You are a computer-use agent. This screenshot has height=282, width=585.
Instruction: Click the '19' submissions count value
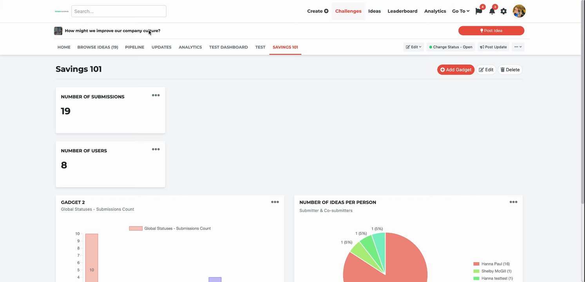point(66,111)
